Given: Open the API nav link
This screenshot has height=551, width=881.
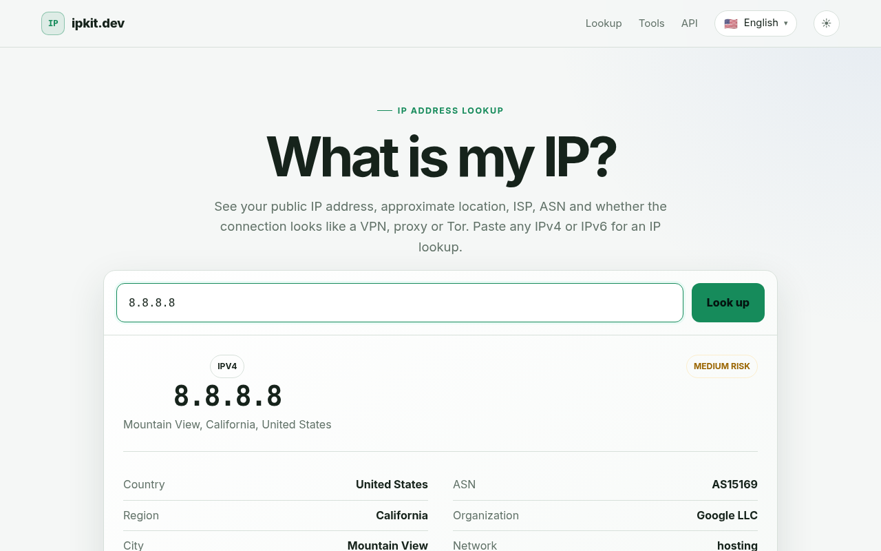Looking at the screenshot, I should point(690,23).
